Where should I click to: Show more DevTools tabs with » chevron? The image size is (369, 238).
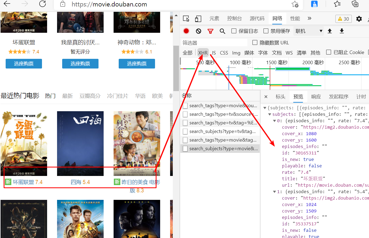[310, 18]
